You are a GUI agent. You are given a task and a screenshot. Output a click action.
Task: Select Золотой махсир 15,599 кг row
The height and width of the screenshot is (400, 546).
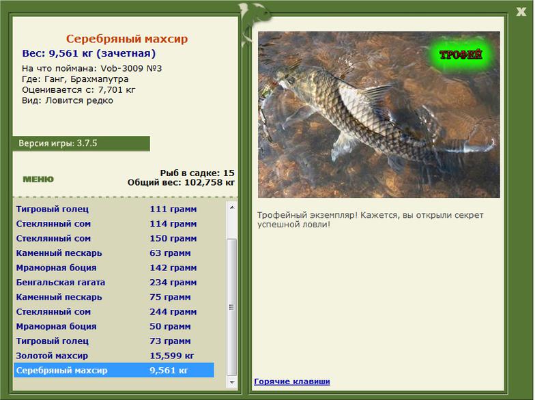click(114, 356)
